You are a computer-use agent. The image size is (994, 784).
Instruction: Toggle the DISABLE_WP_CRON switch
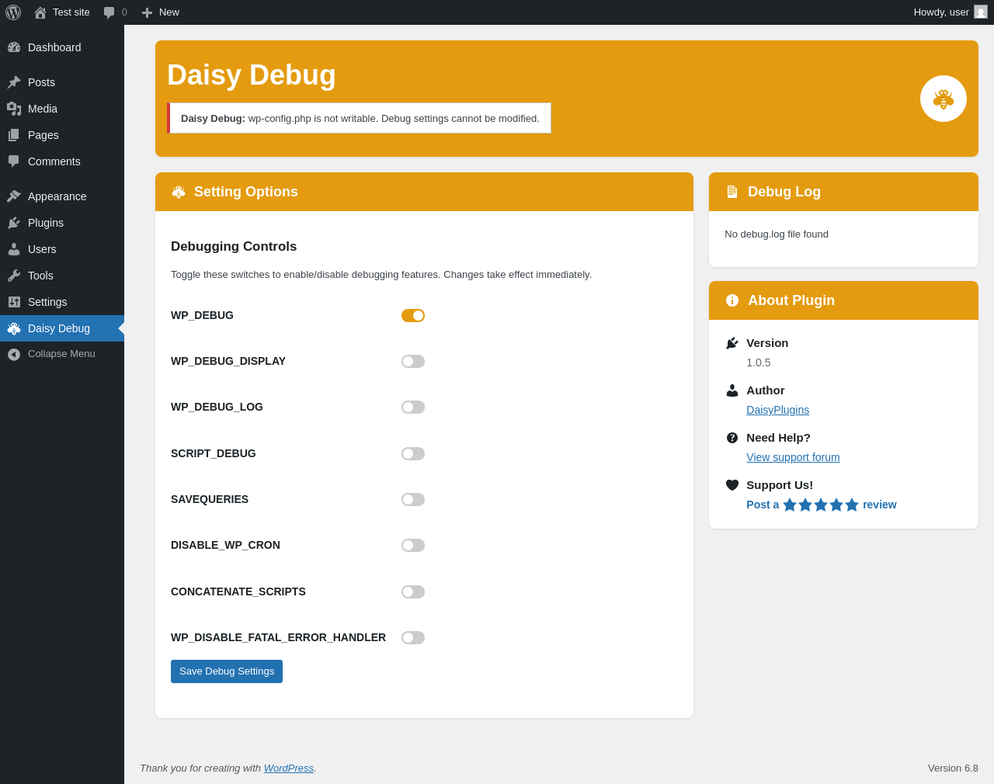[x=413, y=545]
